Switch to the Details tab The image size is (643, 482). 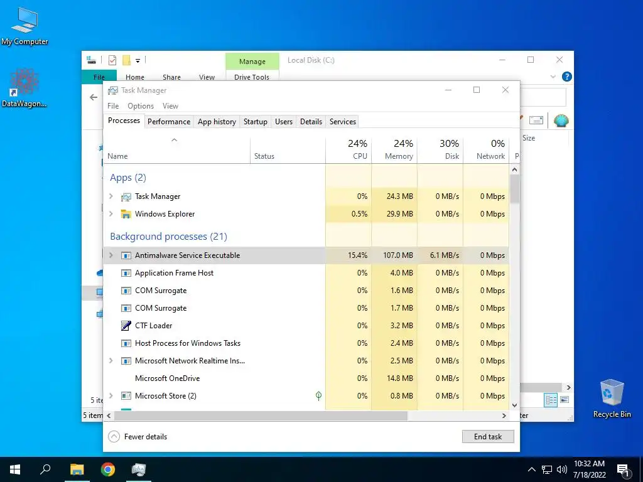311,122
